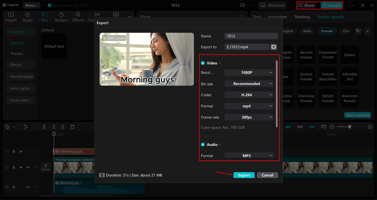The width and height of the screenshot is (377, 200).
Task: Click the Export button in dialog
Action: 244,175
